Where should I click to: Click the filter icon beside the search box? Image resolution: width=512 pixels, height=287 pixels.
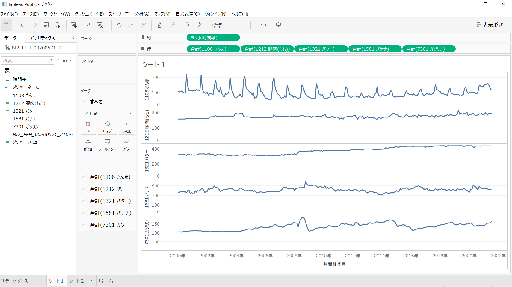tap(58, 61)
